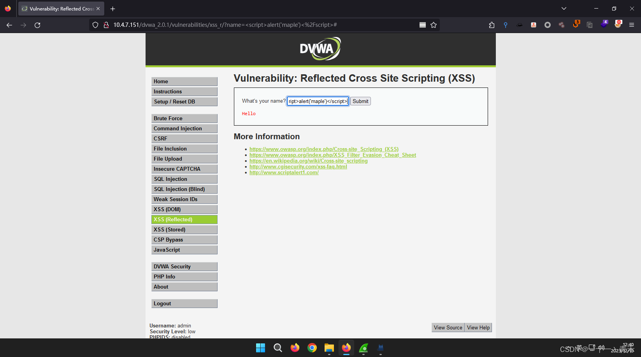
Task: Click the address bar URL
Action: (x=225, y=25)
